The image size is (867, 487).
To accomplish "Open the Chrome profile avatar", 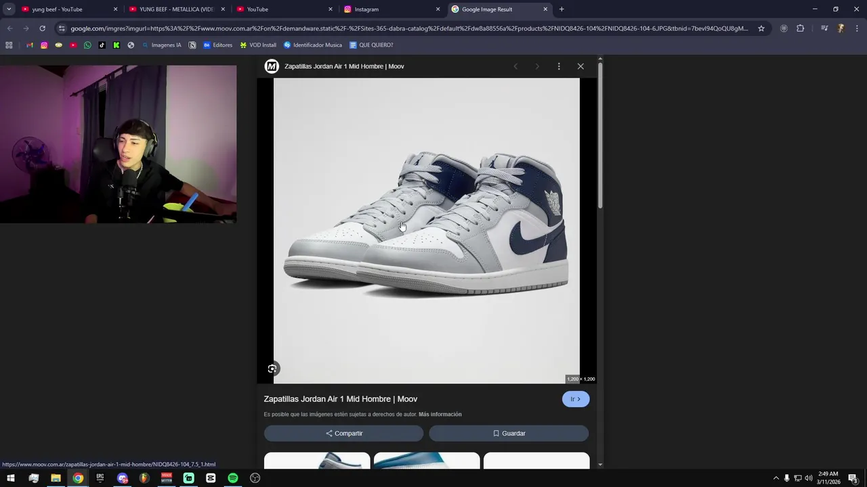I will 841,28.
